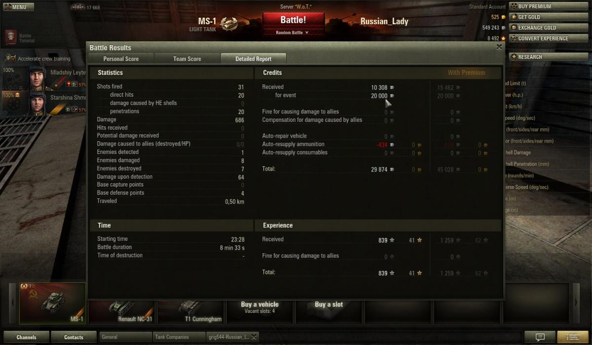The height and width of the screenshot is (345, 592).
Task: Open the RESEARCH panel
Action: click(538, 57)
